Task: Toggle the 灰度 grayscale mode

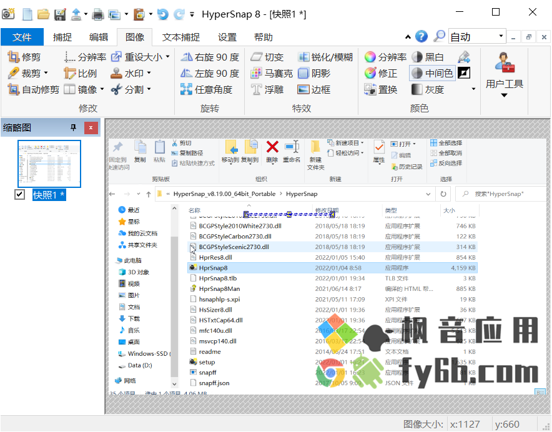Action: (427, 90)
